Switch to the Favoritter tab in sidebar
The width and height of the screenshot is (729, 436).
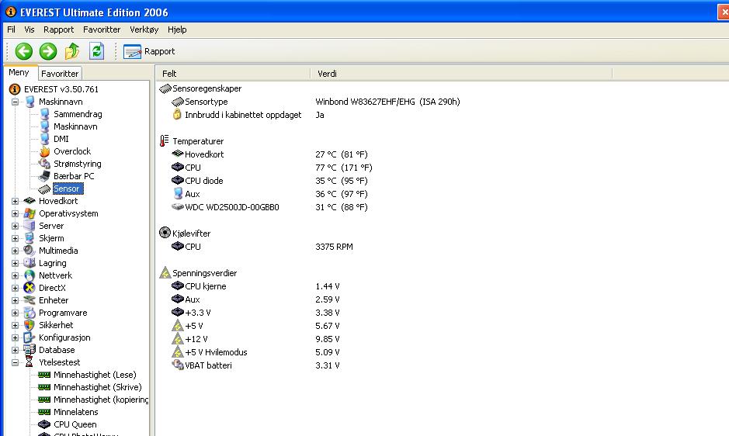pyautogui.click(x=60, y=74)
